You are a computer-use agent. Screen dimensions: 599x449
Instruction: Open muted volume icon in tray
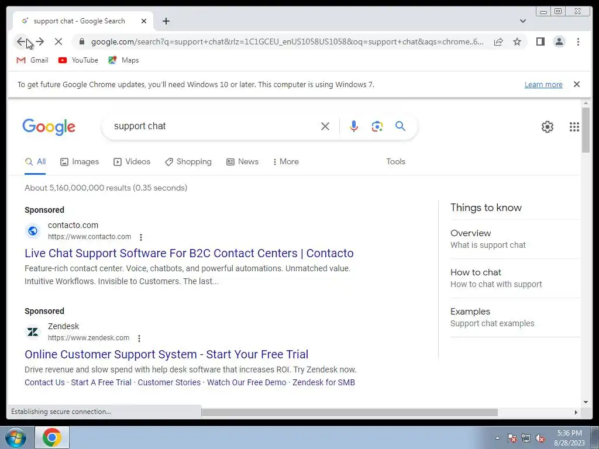click(540, 438)
